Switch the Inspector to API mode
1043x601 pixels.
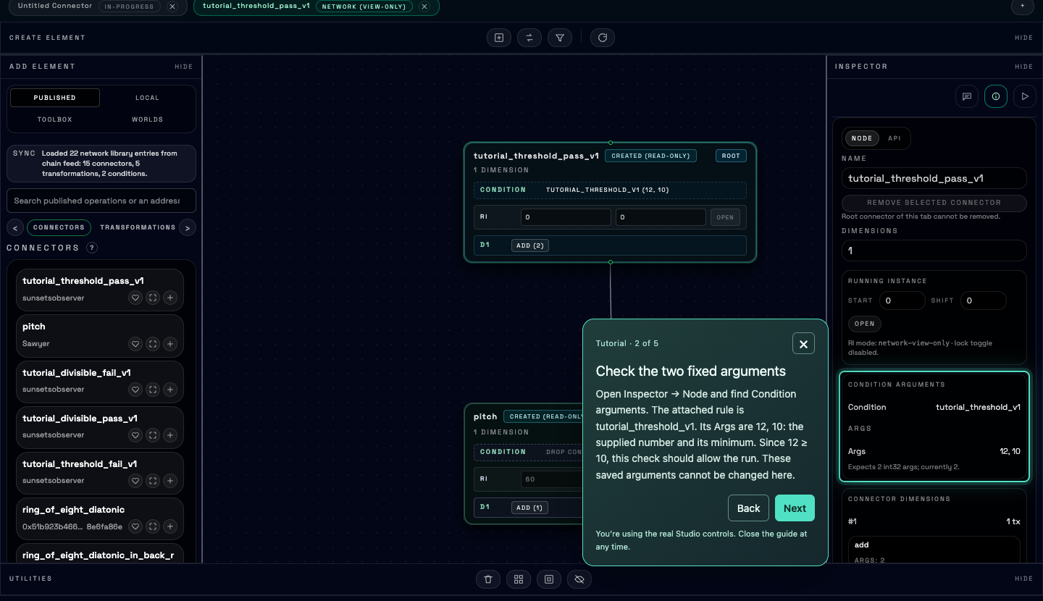pos(895,138)
